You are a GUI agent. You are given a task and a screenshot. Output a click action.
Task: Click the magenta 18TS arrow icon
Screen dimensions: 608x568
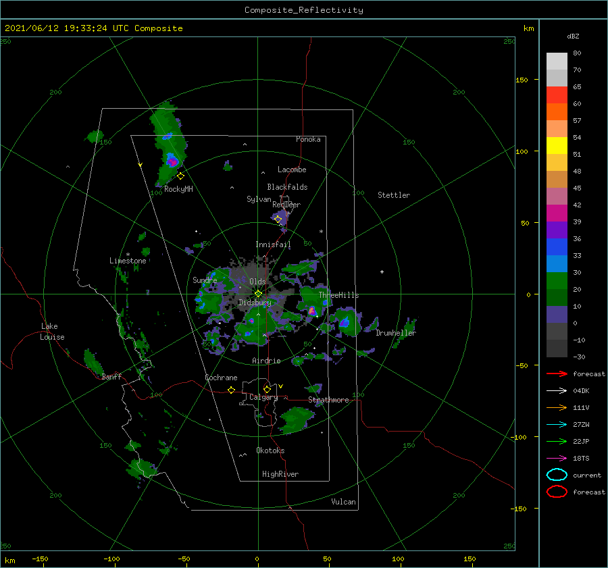pyautogui.click(x=557, y=459)
